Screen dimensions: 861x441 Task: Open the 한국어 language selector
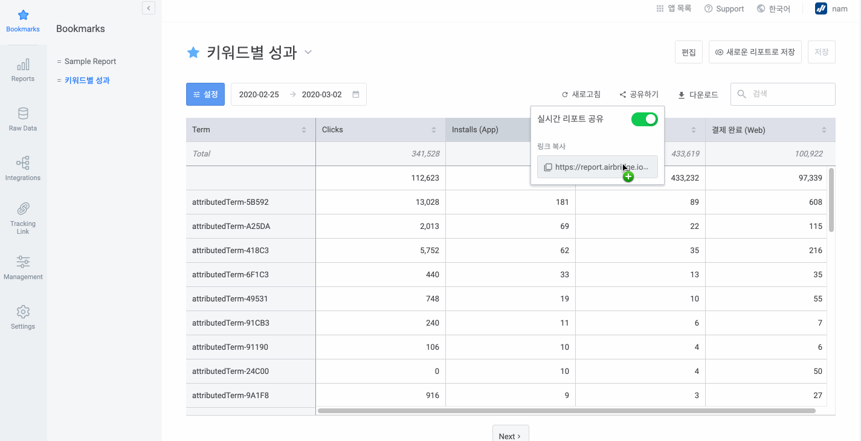773,8
